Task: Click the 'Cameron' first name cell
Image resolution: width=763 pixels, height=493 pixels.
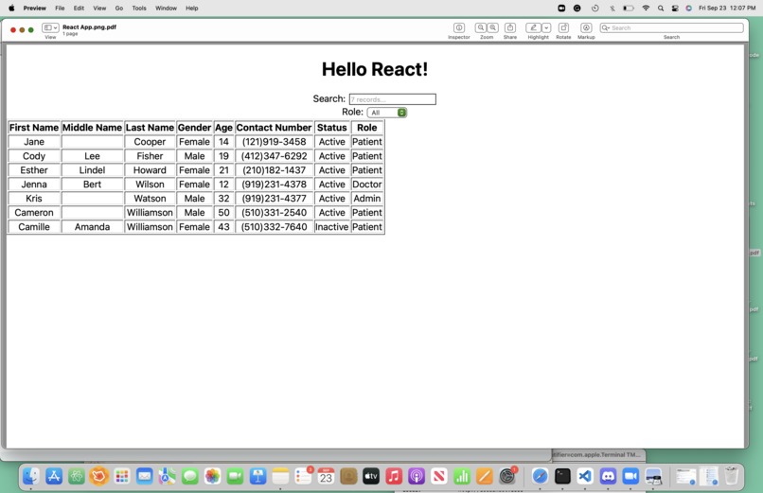Action: pos(34,213)
